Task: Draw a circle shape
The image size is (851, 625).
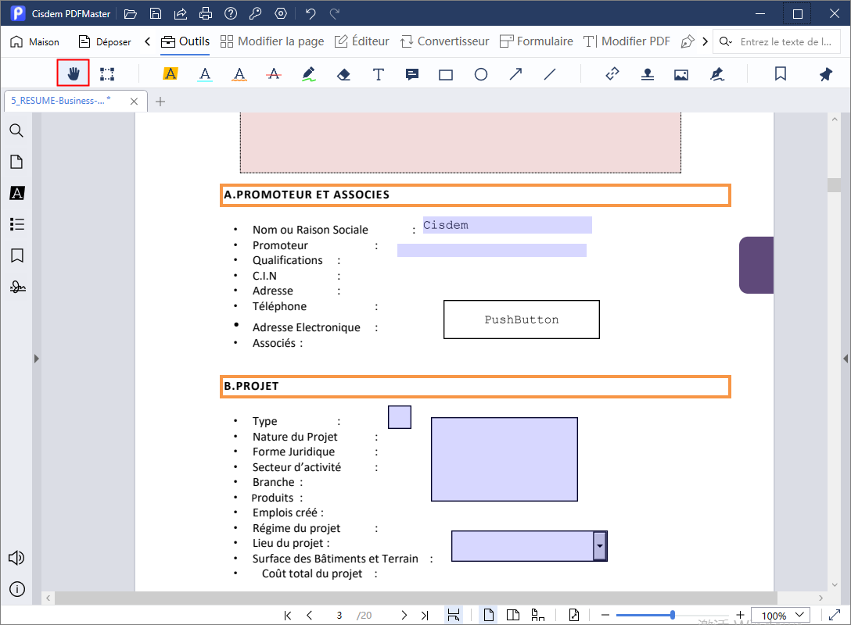Action: pyautogui.click(x=481, y=74)
